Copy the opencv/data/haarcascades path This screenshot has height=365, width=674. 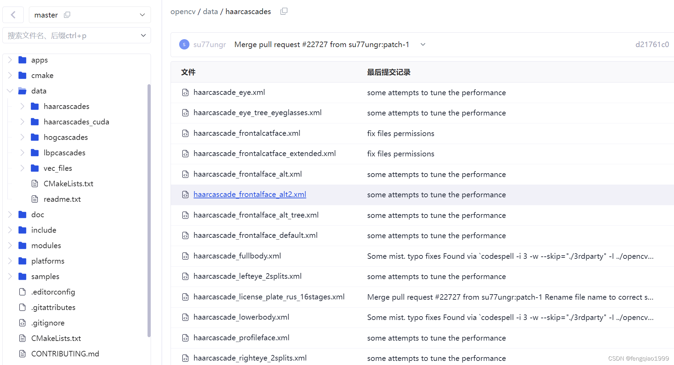coord(284,11)
